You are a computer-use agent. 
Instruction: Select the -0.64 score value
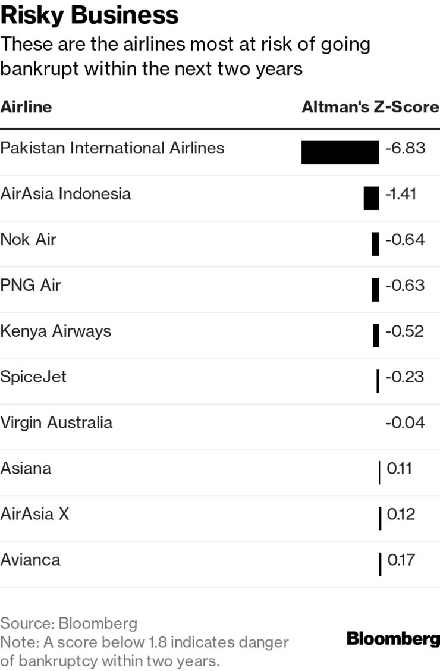click(405, 240)
